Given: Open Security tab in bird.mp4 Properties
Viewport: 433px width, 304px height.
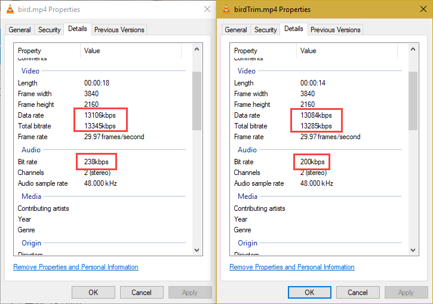Looking at the screenshot, I should (49, 30).
